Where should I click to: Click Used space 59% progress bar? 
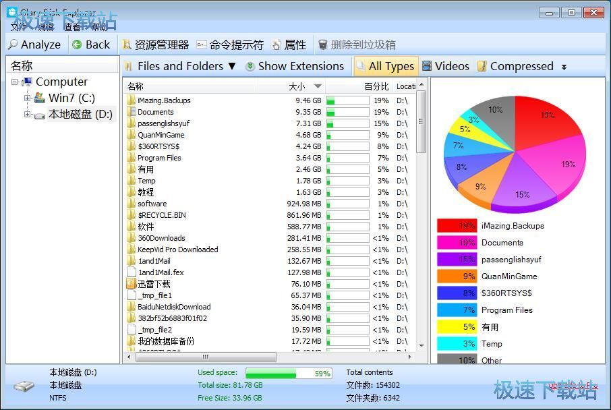pos(289,374)
